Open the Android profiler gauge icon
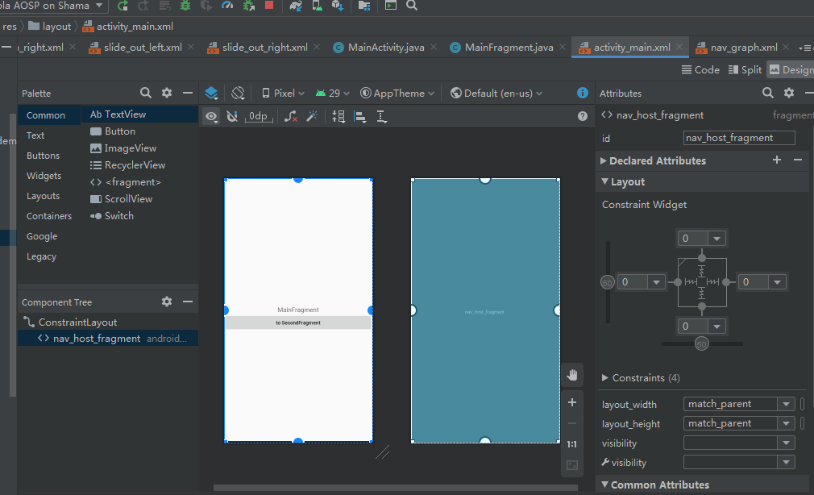 pyautogui.click(x=227, y=6)
